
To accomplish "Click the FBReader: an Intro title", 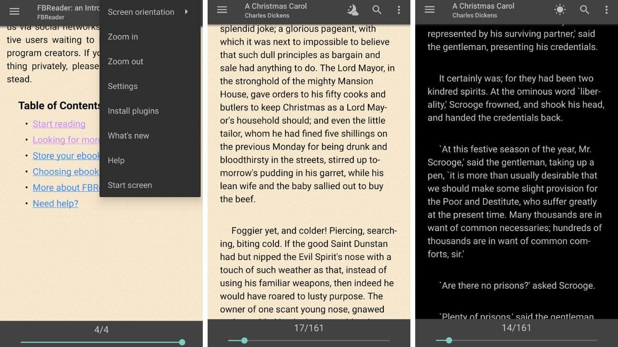I will click(x=69, y=8).
